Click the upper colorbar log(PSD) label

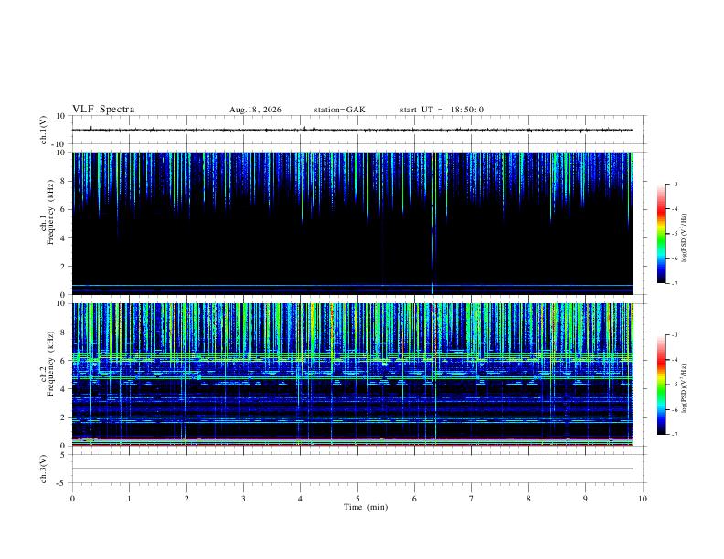coord(685,237)
